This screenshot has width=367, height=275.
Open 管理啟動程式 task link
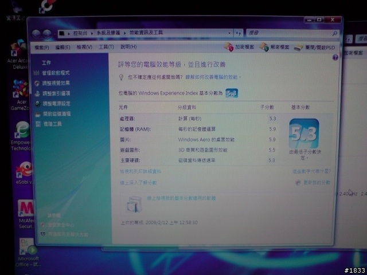tap(56, 73)
